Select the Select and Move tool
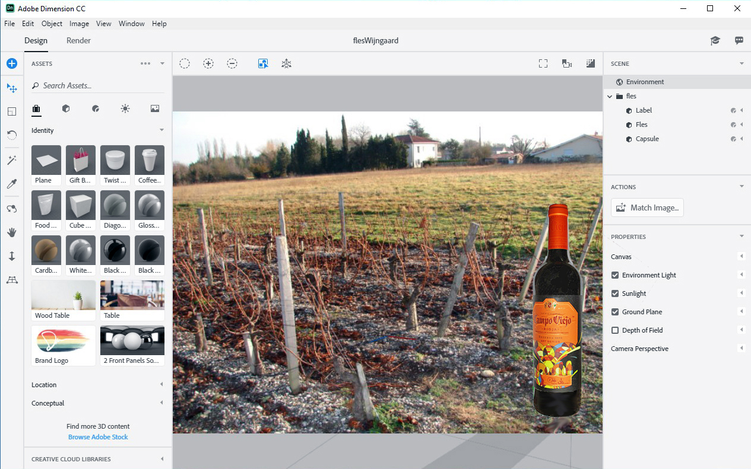The height and width of the screenshot is (469, 751). (12, 88)
